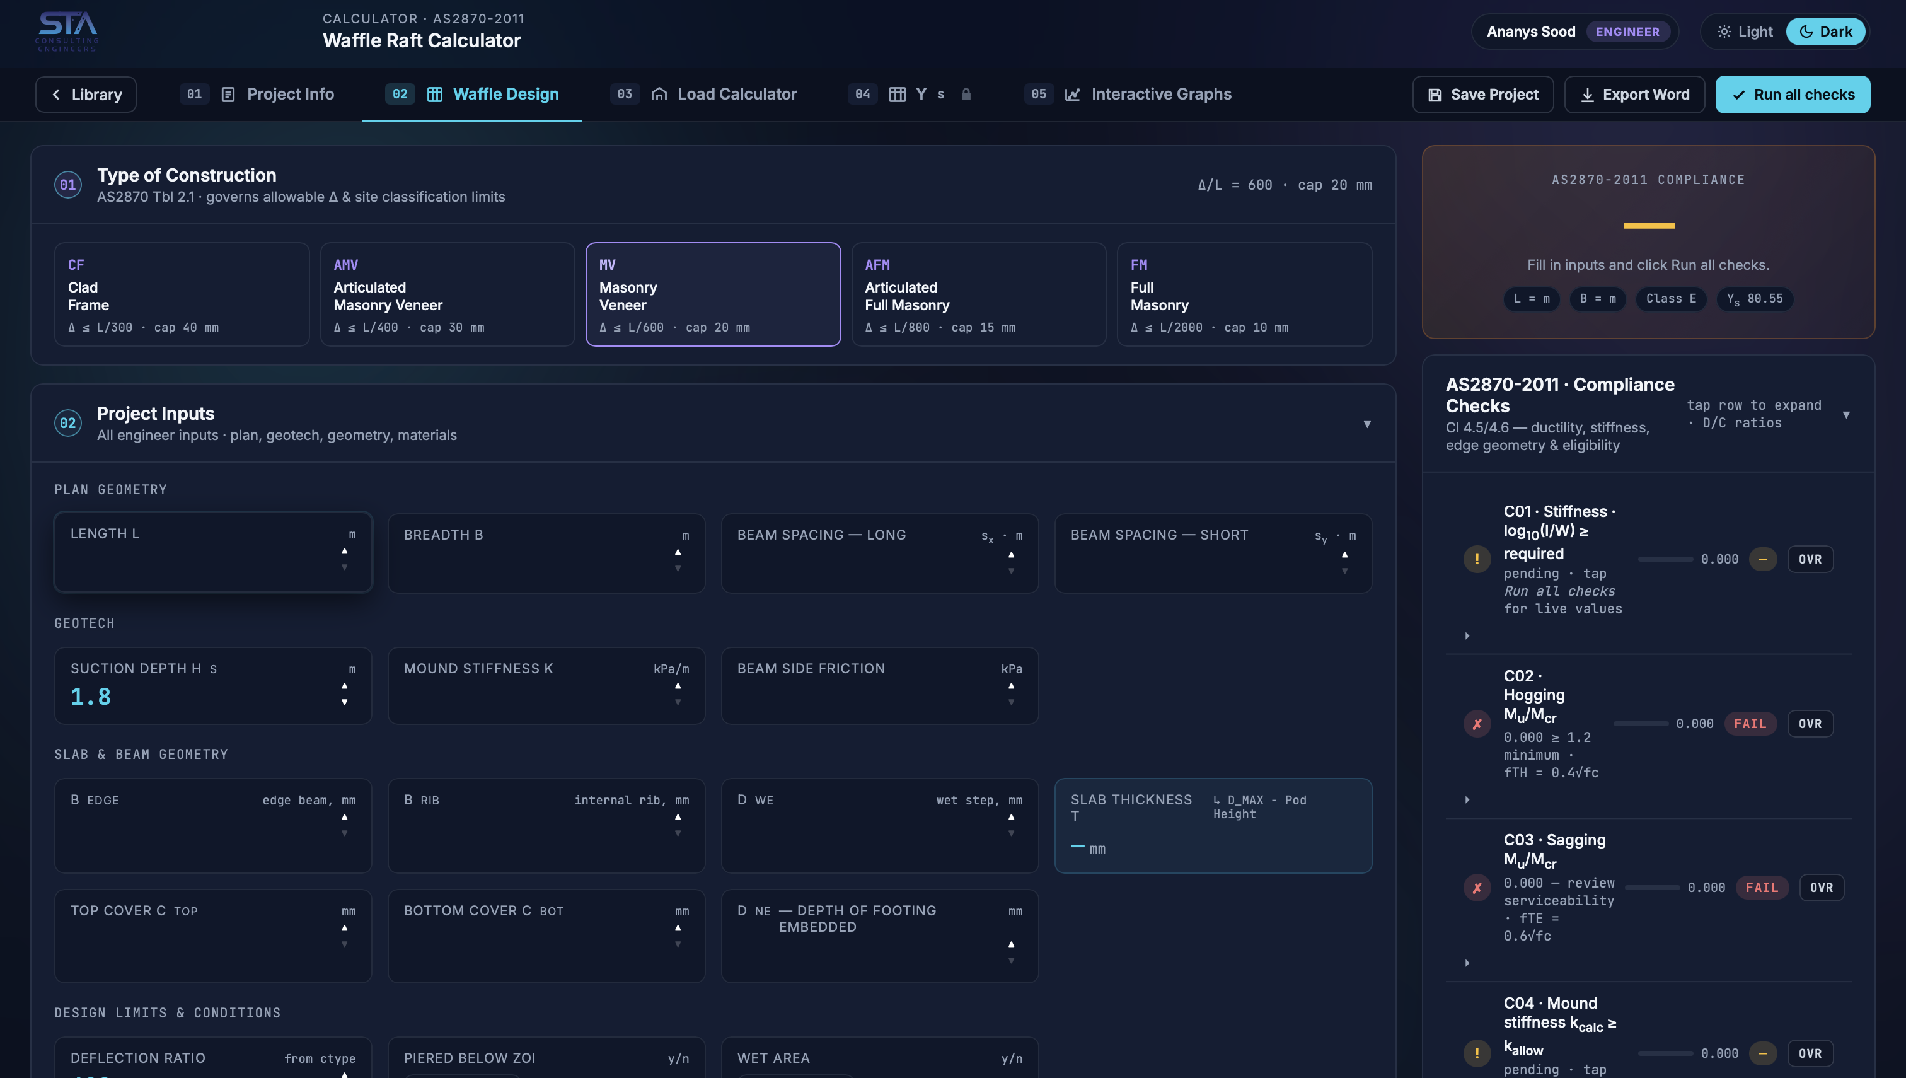
Task: Open the locked Ys tab
Action: [x=910, y=95]
